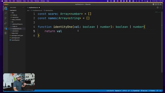Viewport: 165px width, 93px height.
Task: Open Spotlight search in macOS menu bar
Action: pyautogui.click(x=145, y=1)
